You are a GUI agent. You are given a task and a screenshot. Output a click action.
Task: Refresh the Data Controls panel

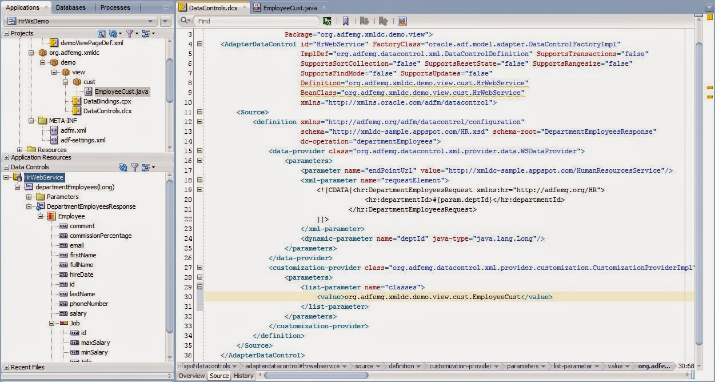click(x=123, y=167)
